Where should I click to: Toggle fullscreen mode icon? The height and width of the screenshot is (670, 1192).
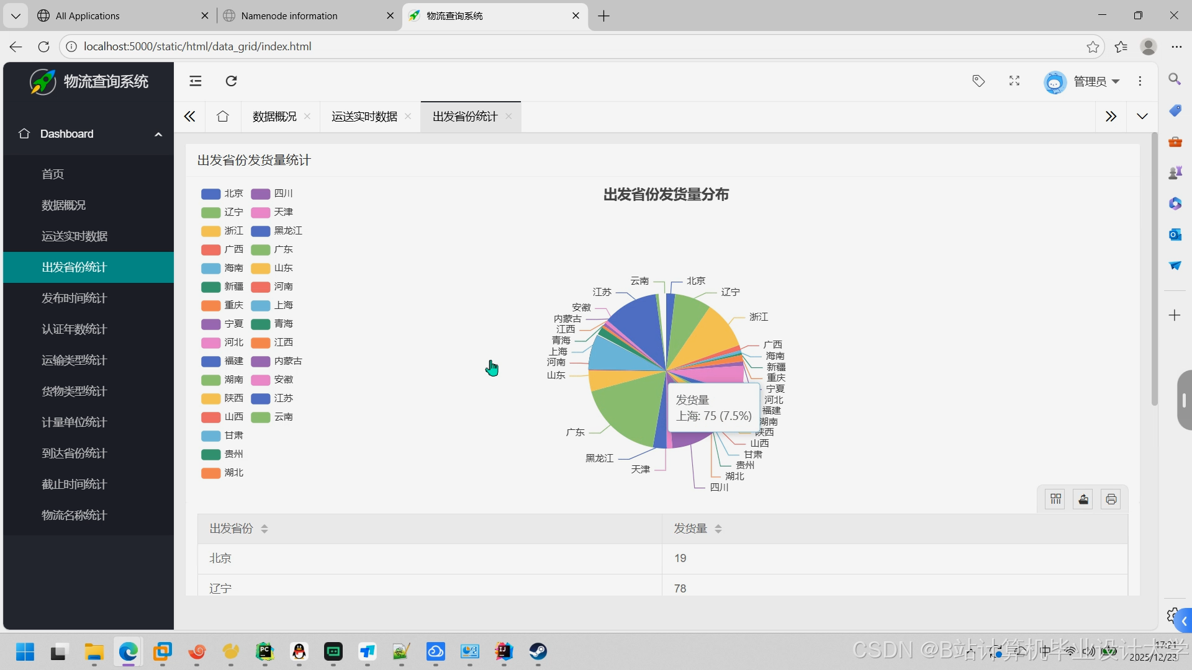click(1014, 81)
